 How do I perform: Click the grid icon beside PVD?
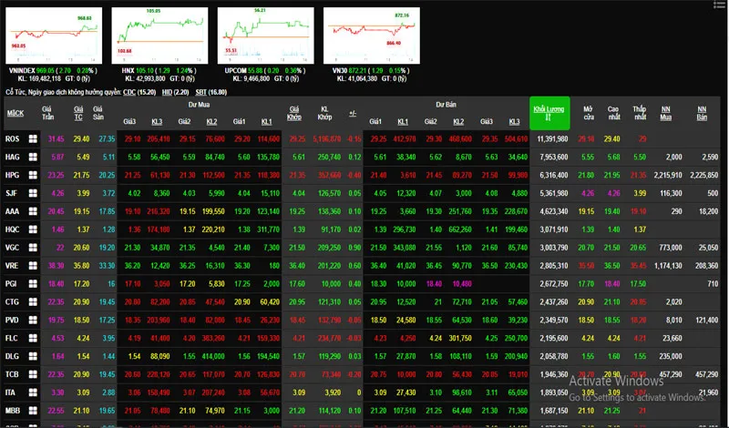click(x=33, y=320)
